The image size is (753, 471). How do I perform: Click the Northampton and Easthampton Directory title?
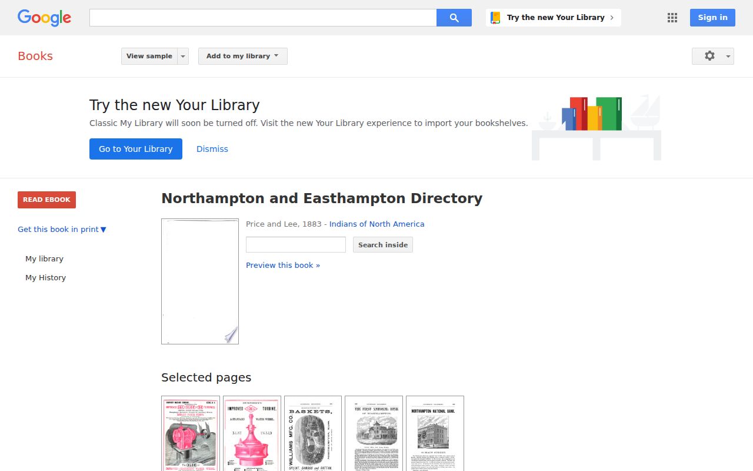point(322,198)
